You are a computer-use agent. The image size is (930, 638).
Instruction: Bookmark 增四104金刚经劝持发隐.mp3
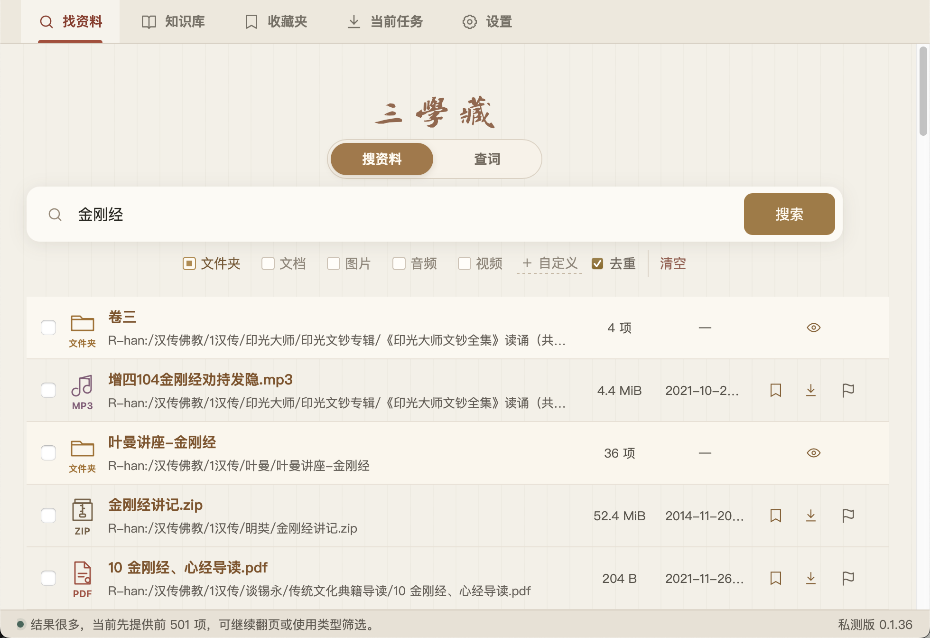(776, 390)
